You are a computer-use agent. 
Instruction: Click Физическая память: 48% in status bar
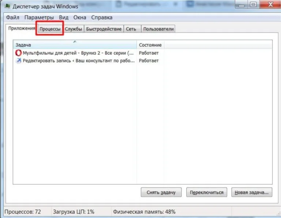coord(144,212)
